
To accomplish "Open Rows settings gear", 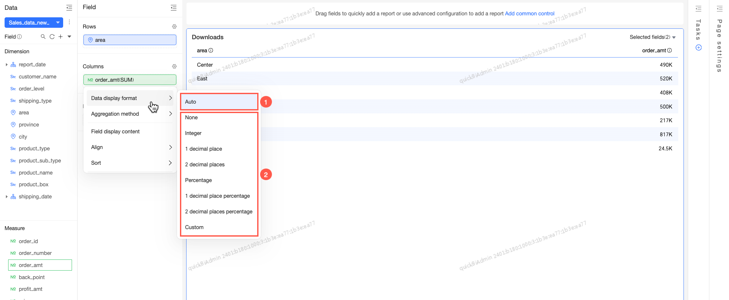I will pos(174,26).
